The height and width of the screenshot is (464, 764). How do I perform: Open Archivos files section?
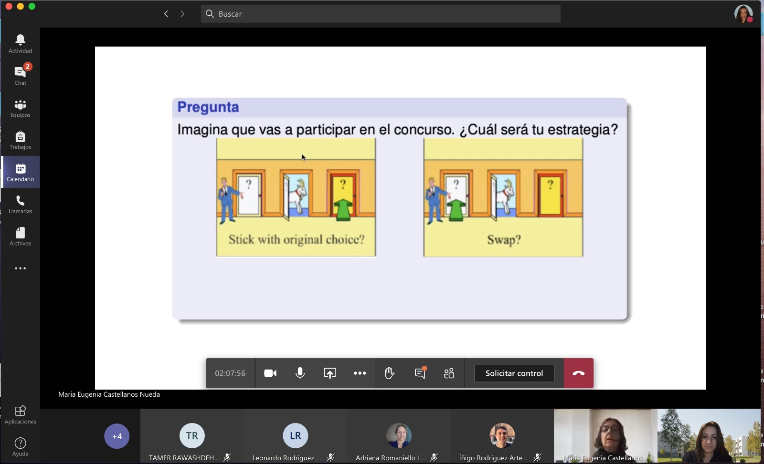pos(20,237)
